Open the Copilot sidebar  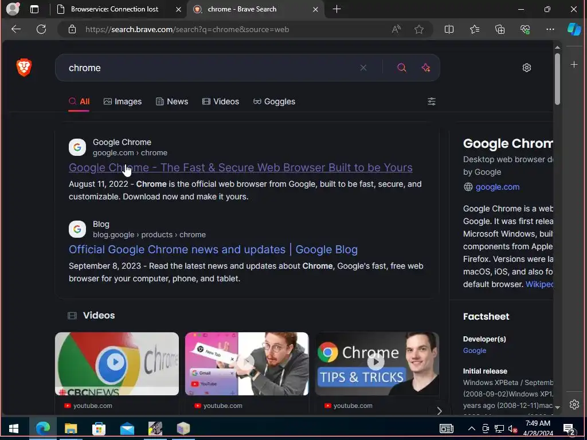click(574, 29)
